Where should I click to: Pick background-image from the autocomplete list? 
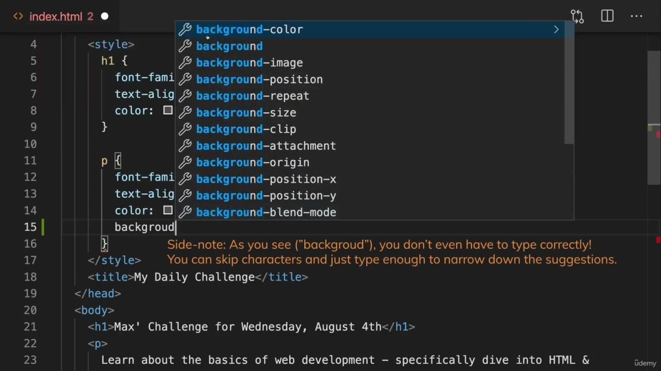pos(374,63)
